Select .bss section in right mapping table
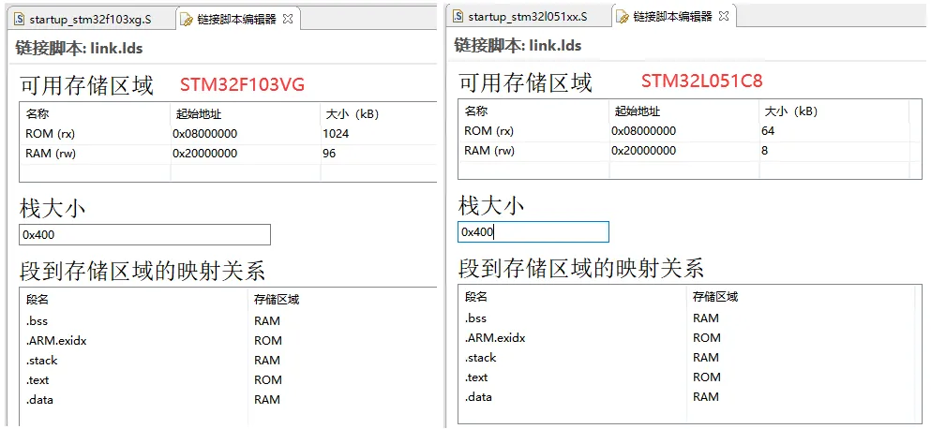The width and height of the screenshot is (931, 429). pyautogui.click(x=475, y=318)
